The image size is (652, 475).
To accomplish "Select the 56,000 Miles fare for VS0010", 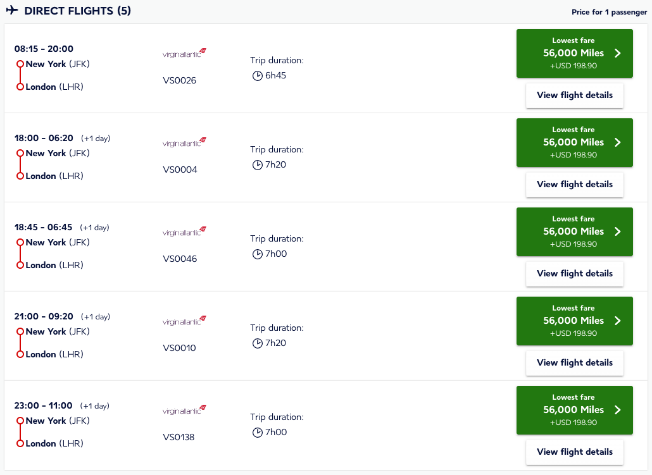I will 574,321.
